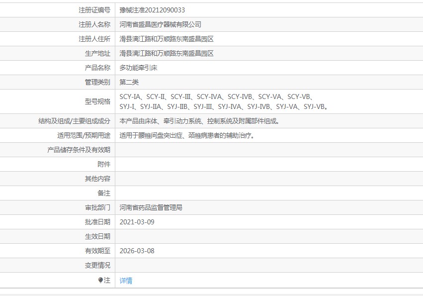The width and height of the screenshot is (423, 296).
Task: Select the structure description starting 本产品由床体
Action: [199, 121]
